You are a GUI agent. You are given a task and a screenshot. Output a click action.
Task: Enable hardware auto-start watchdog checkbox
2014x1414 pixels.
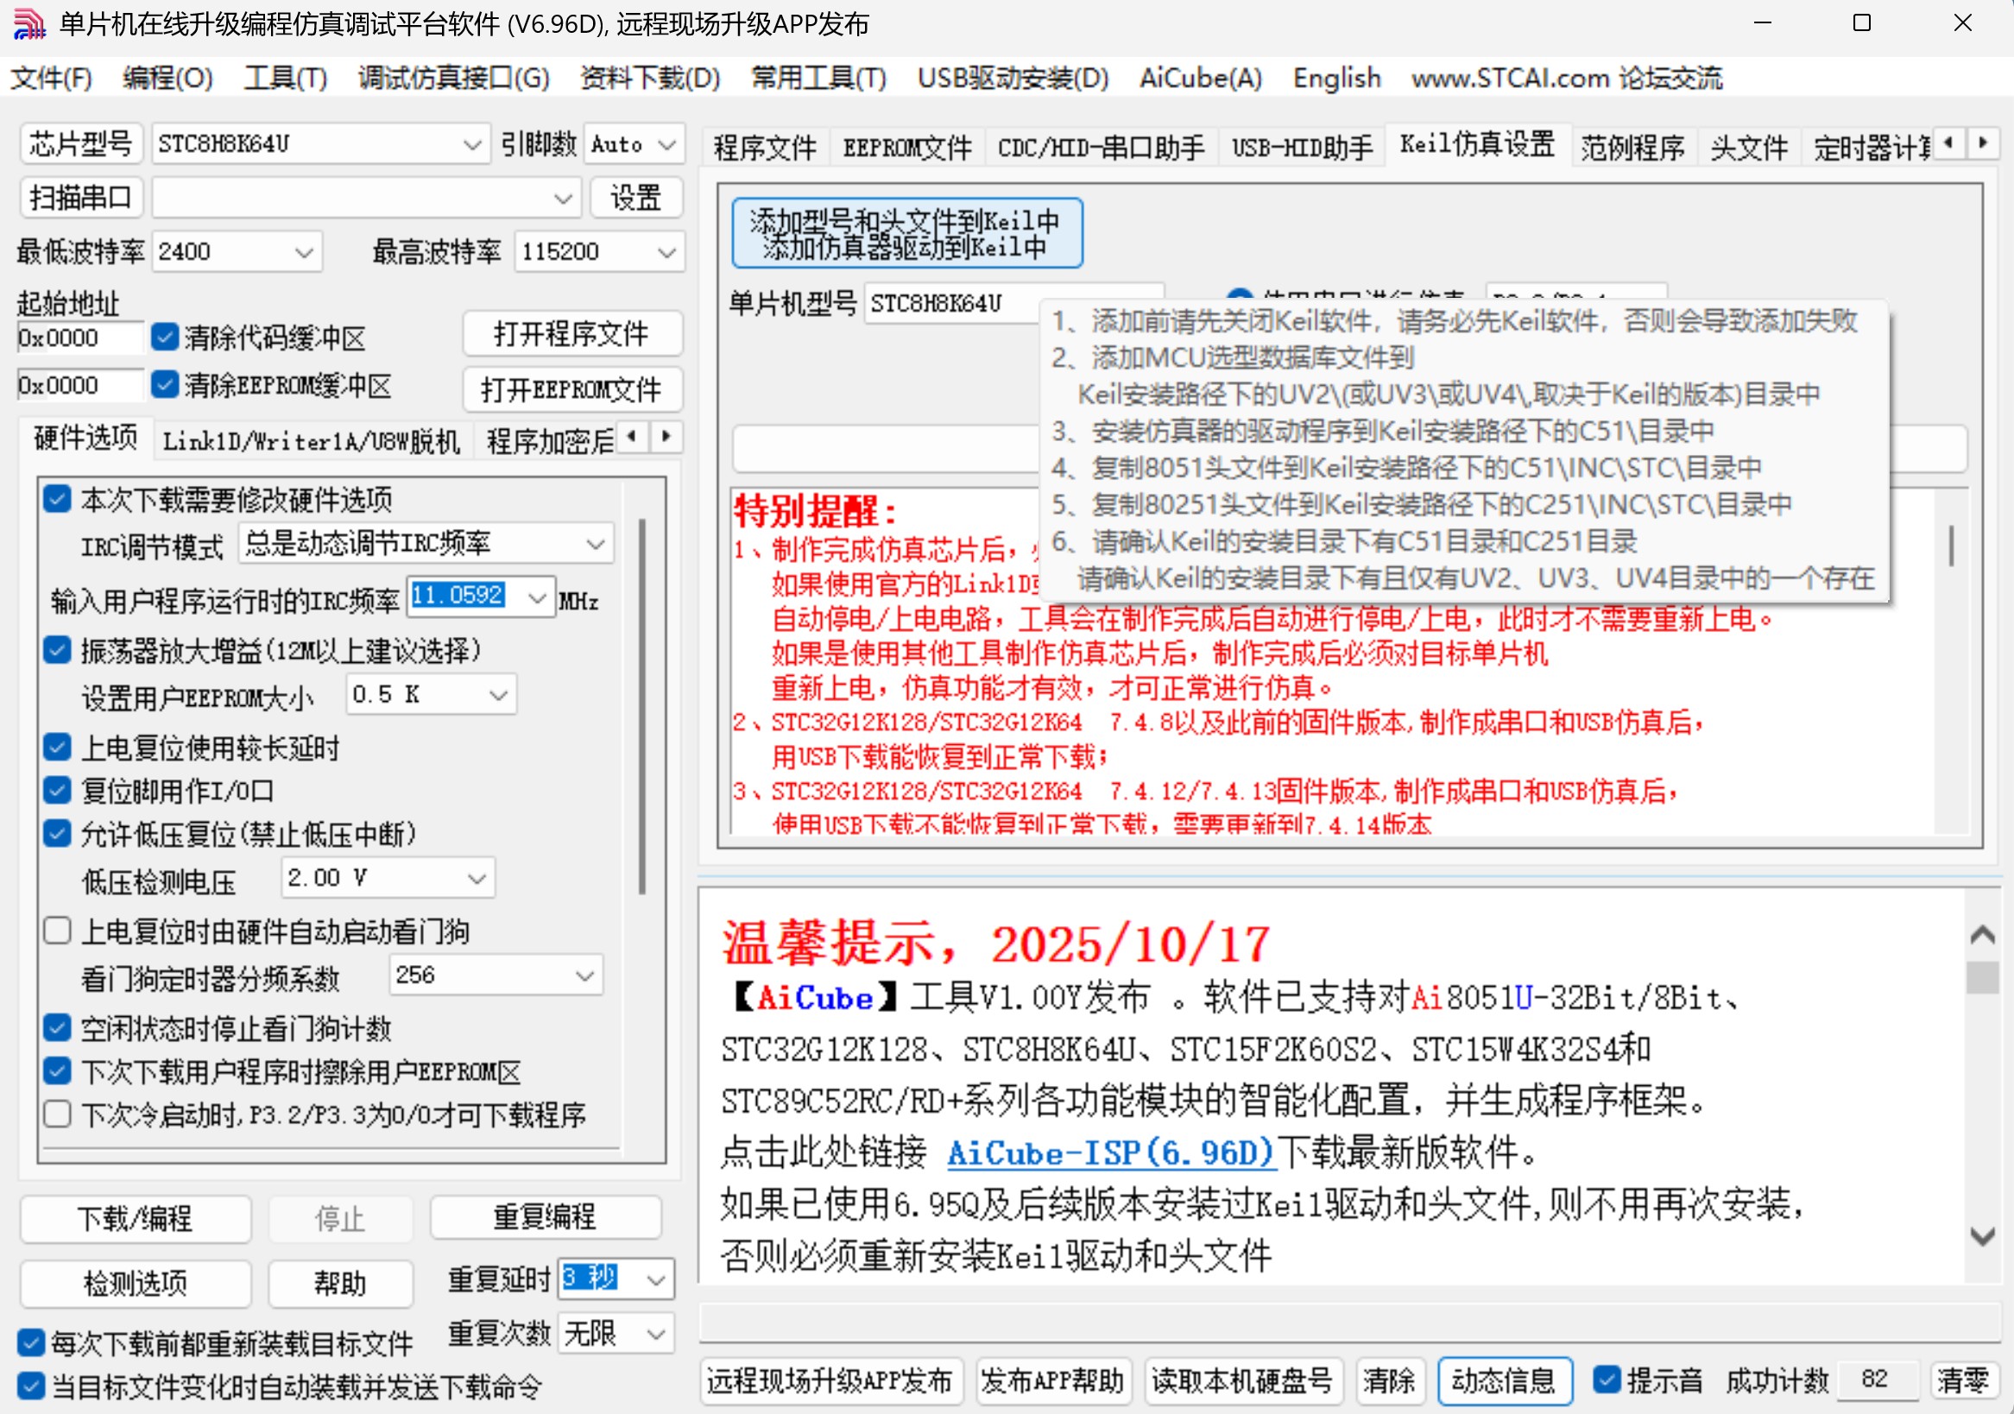[x=57, y=930]
